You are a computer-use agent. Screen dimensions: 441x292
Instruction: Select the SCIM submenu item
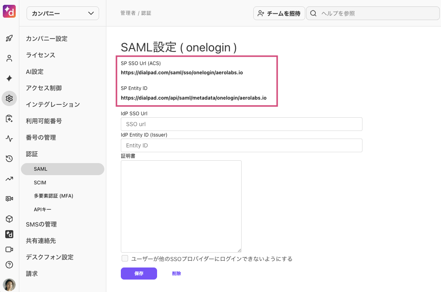click(x=40, y=183)
